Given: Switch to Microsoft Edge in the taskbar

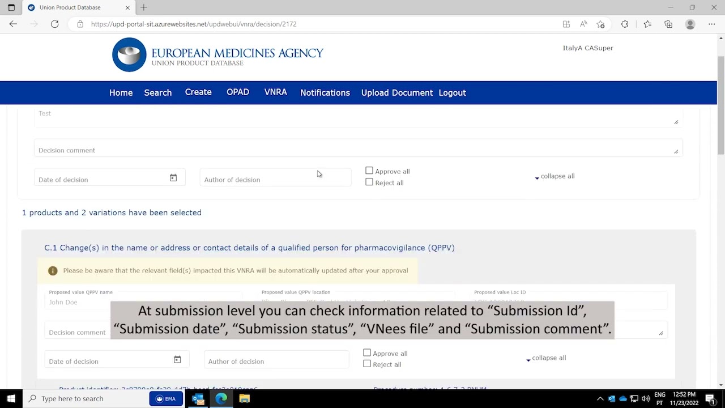Looking at the screenshot, I should tap(221, 399).
